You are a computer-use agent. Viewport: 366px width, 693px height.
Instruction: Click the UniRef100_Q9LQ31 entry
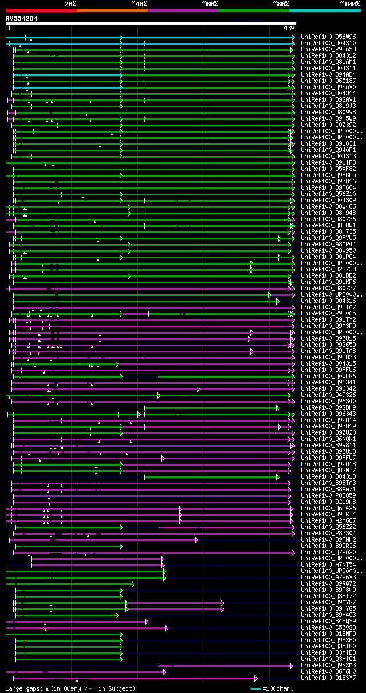(328, 143)
